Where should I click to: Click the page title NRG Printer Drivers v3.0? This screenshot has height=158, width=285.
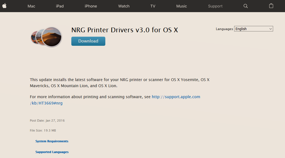click(124, 30)
